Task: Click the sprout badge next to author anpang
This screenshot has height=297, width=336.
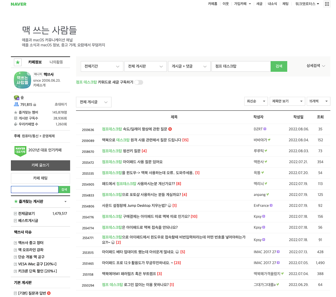Action: pyautogui.click(x=268, y=194)
